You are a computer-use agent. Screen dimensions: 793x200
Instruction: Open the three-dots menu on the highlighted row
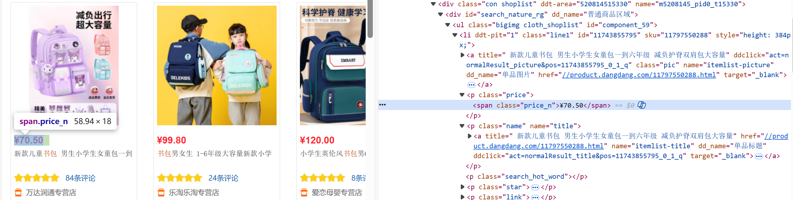[x=382, y=105]
